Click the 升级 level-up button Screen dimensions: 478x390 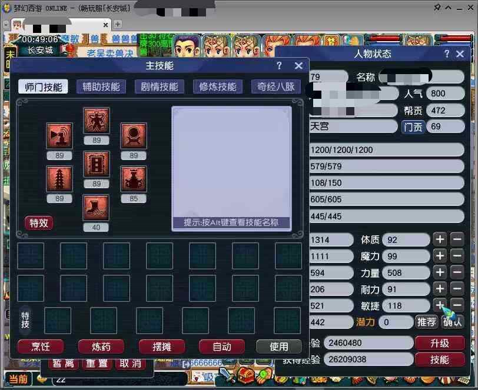click(440, 344)
